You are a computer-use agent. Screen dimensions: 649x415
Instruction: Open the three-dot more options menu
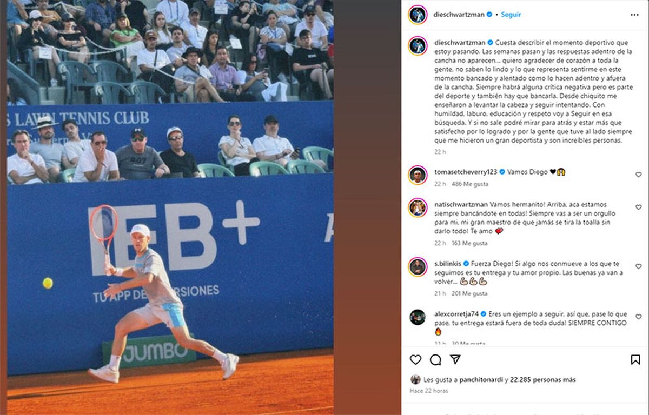(634, 15)
